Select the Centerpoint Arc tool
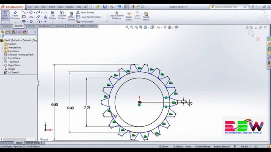 [x=31, y=17]
